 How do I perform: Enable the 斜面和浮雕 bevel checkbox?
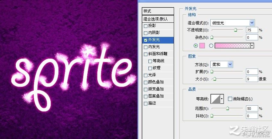(145, 54)
